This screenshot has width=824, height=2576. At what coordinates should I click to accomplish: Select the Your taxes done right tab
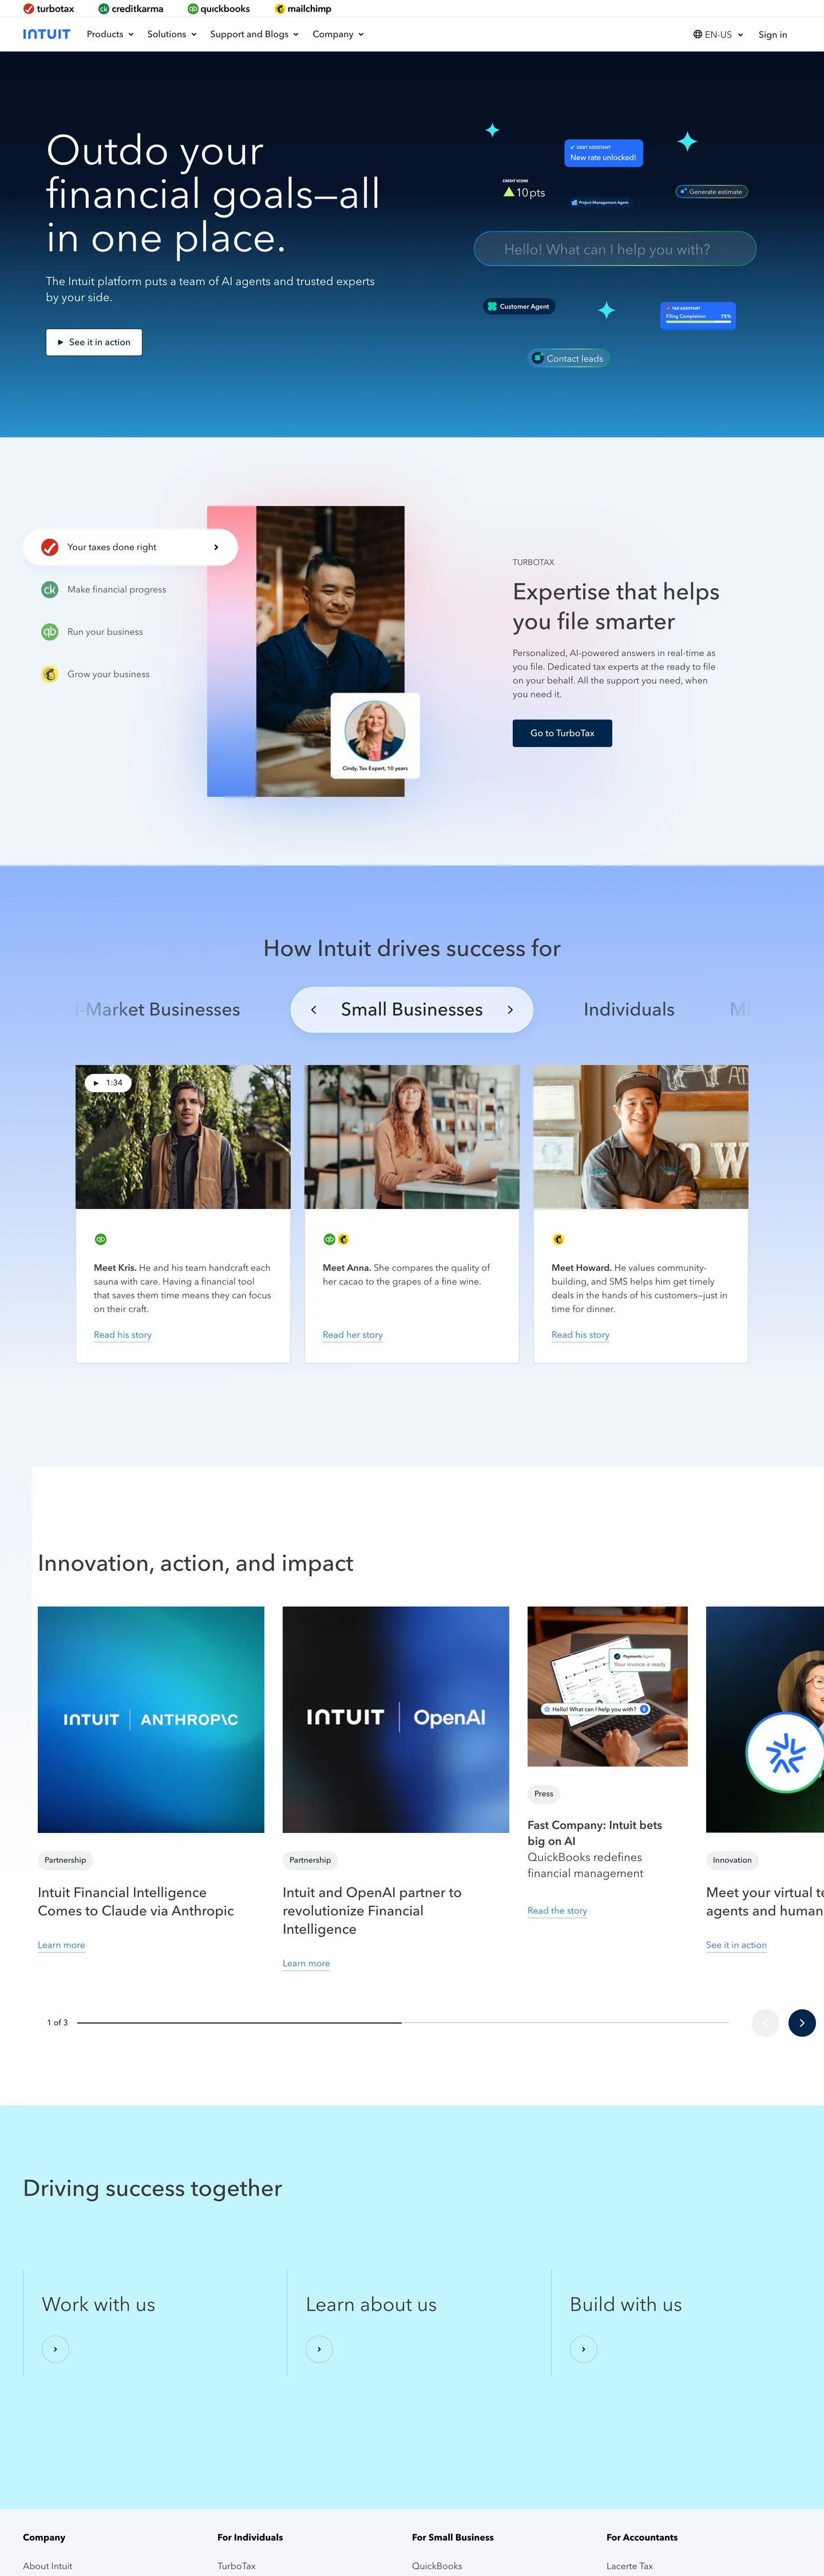coord(130,547)
